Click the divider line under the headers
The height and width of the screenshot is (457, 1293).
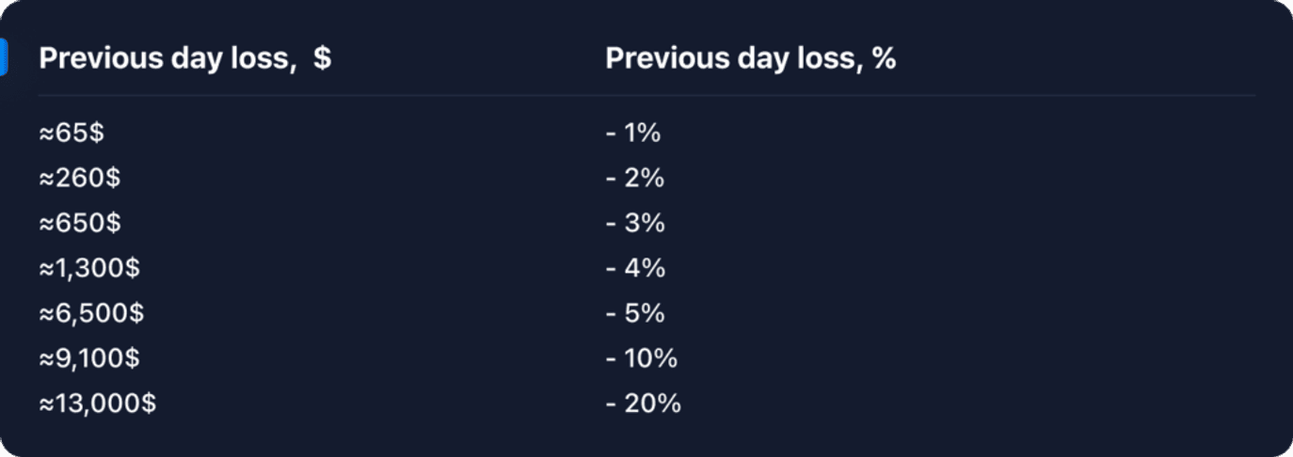click(646, 95)
